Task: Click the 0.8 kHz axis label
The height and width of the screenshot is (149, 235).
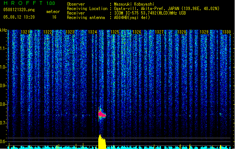Action: (x=3, y=104)
